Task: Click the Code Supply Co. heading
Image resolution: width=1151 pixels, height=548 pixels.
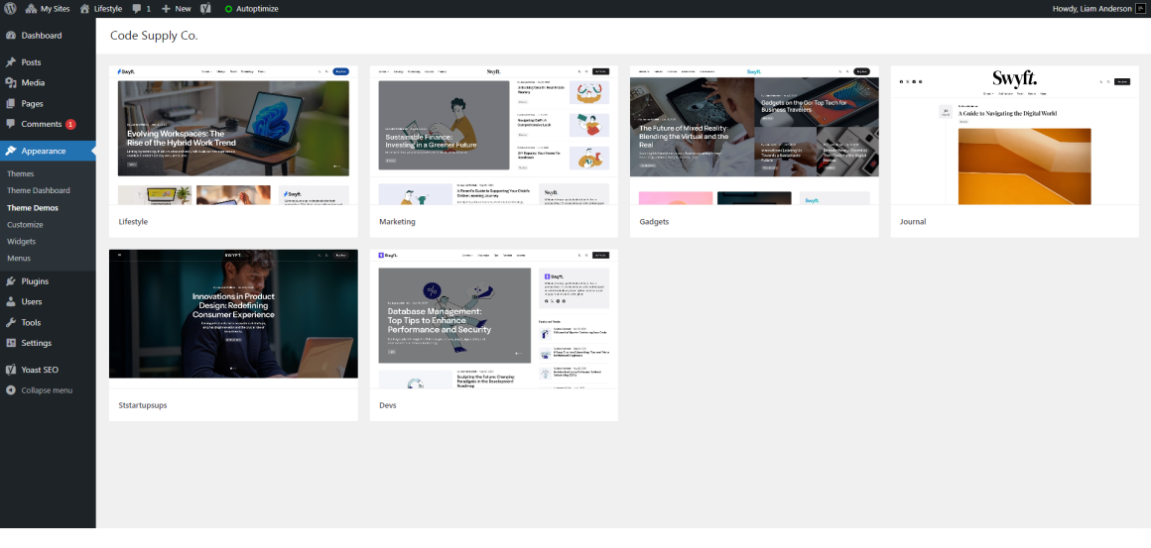Action: click(x=154, y=35)
